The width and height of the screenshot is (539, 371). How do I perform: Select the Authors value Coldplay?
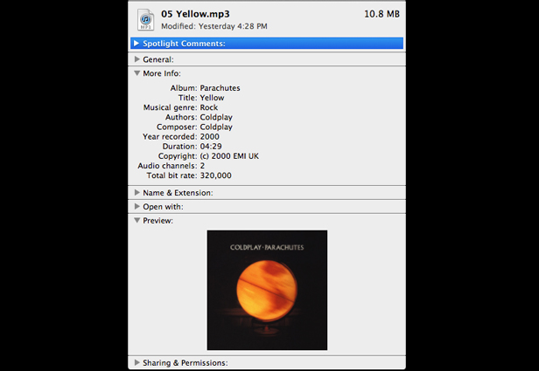pos(216,117)
